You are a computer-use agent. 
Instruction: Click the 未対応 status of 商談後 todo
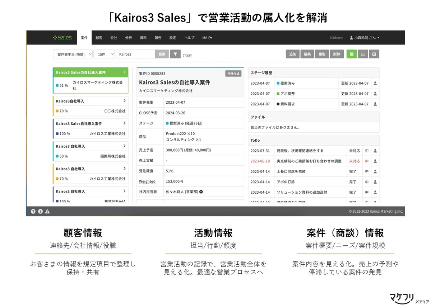(x=354, y=151)
